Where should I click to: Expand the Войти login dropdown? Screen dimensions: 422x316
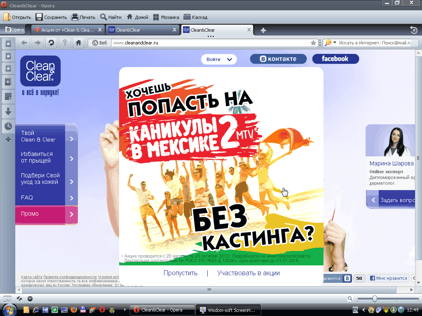(219, 59)
